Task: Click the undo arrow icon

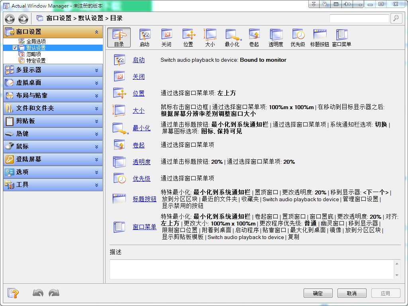Action: click(x=38, y=293)
